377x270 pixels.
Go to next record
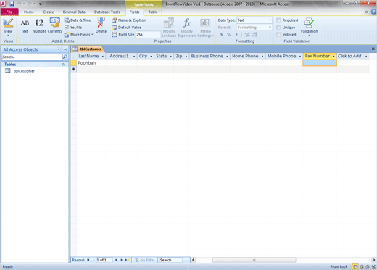tap(116, 260)
